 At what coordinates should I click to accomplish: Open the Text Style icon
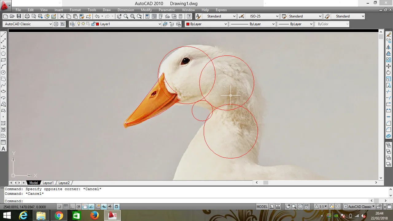pyautogui.click(x=198, y=16)
